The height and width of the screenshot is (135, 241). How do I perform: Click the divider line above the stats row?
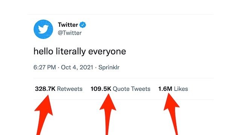tap(124, 78)
